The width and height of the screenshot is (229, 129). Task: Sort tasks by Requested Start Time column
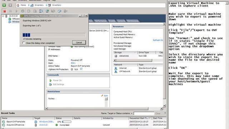[x=140, y=118]
